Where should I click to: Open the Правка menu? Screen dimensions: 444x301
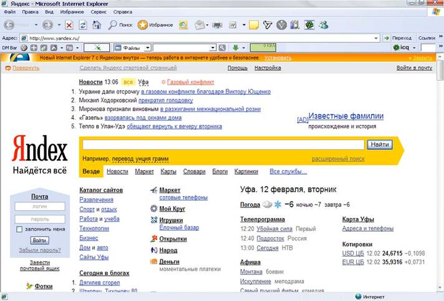pos(30,12)
